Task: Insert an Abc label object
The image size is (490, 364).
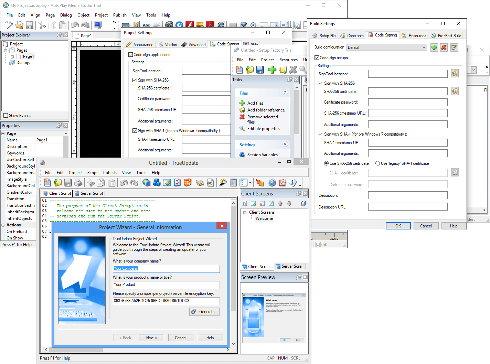Action: [146, 24]
